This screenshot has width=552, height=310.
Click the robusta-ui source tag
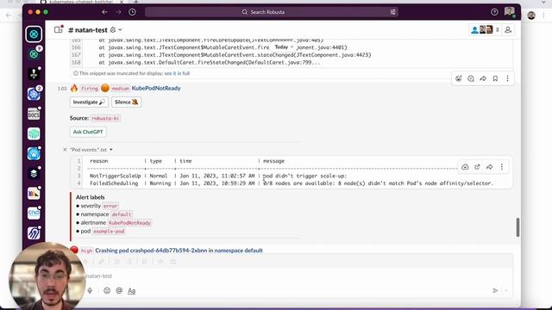[x=105, y=119]
